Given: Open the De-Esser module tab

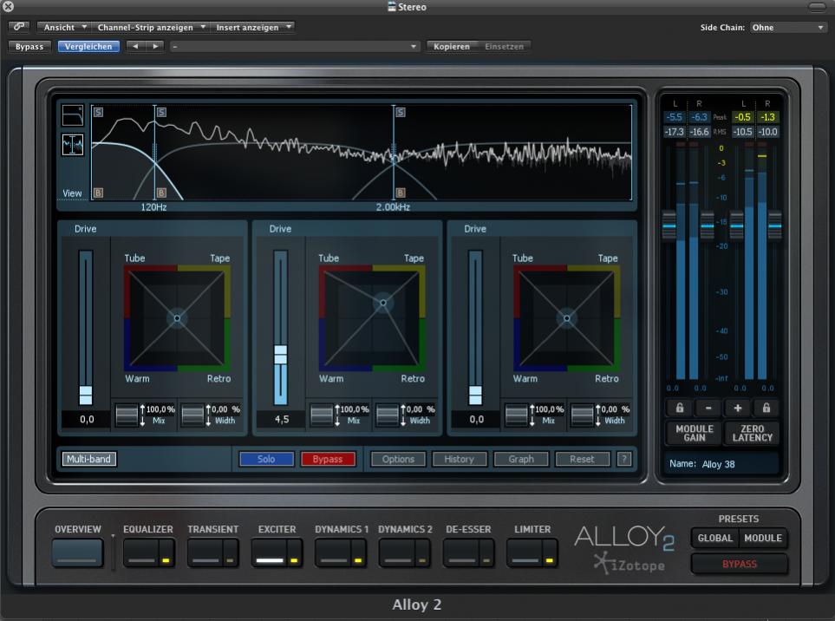Looking at the screenshot, I should pos(460,552).
